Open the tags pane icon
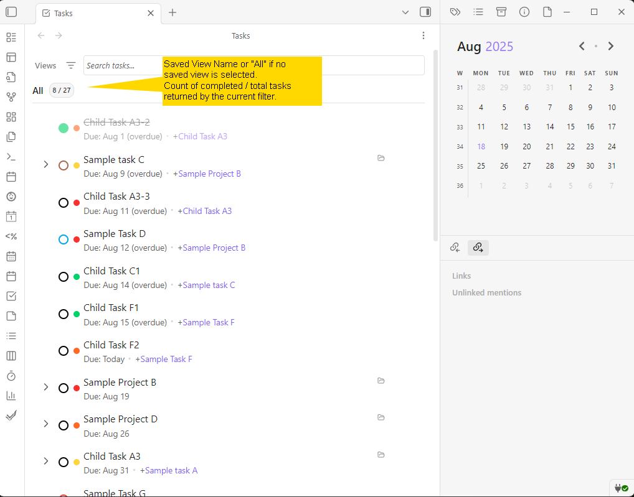This screenshot has height=497, width=634. 455,12
